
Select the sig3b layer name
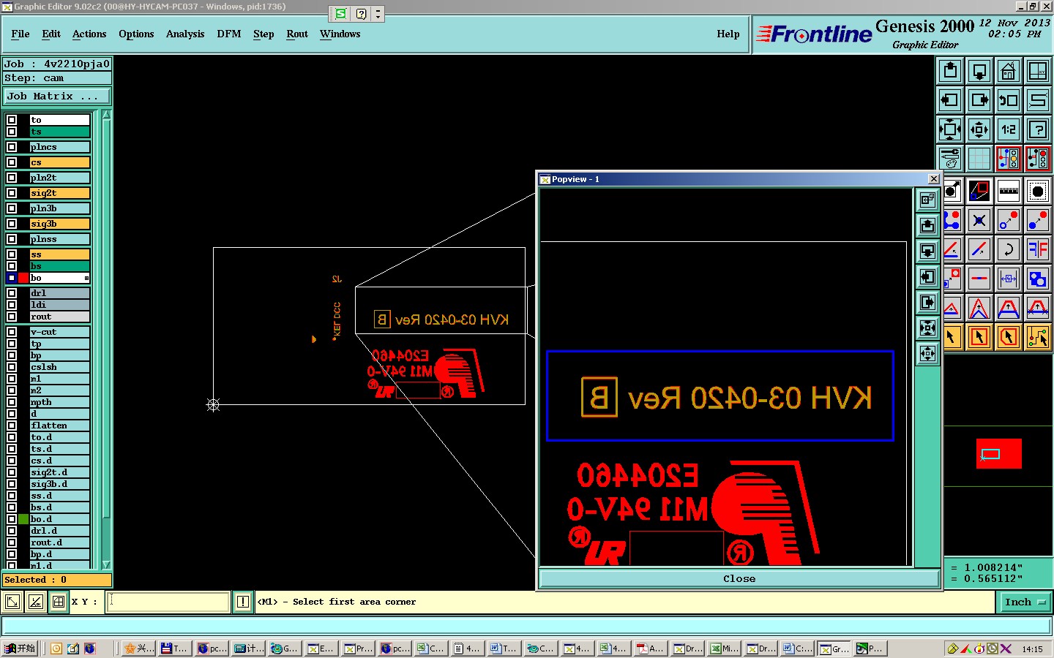tap(59, 224)
